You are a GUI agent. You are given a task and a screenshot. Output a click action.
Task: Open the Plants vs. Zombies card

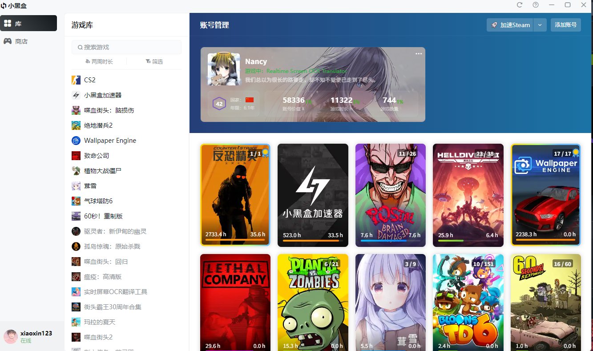(x=313, y=303)
